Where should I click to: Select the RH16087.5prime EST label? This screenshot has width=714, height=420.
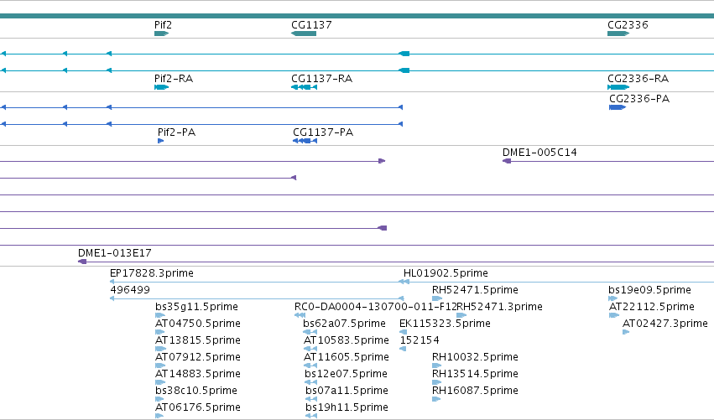[x=475, y=391]
